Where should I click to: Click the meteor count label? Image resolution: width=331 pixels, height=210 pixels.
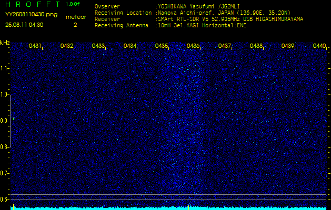click(x=76, y=17)
